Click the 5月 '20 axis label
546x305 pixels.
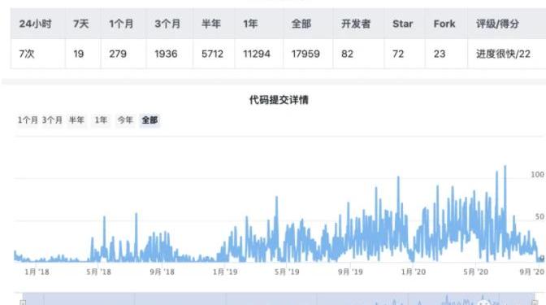[475, 272]
